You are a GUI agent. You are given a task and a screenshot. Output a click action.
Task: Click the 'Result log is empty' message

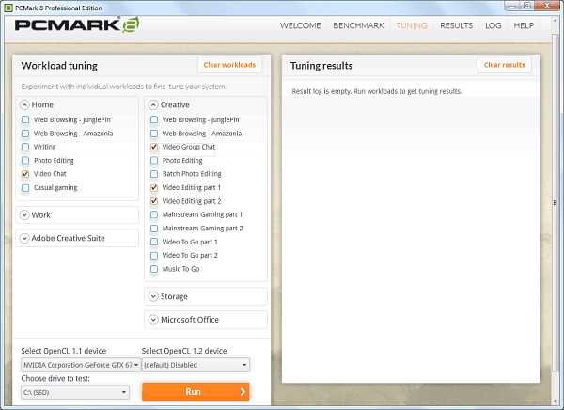[x=377, y=91]
